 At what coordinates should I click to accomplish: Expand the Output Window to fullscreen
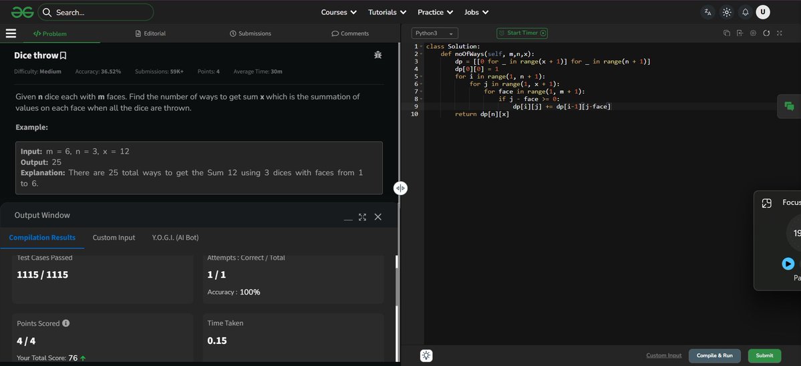(363, 217)
